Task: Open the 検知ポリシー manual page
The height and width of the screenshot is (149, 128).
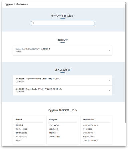Action: 54,133
